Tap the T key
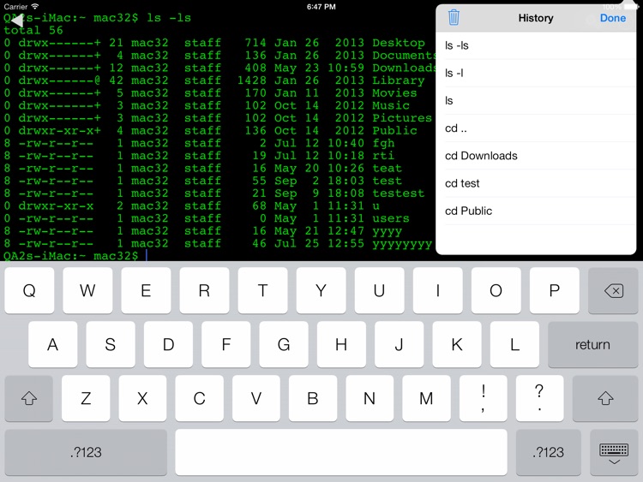Image resolution: width=643 pixels, height=482 pixels. pyautogui.click(x=262, y=291)
